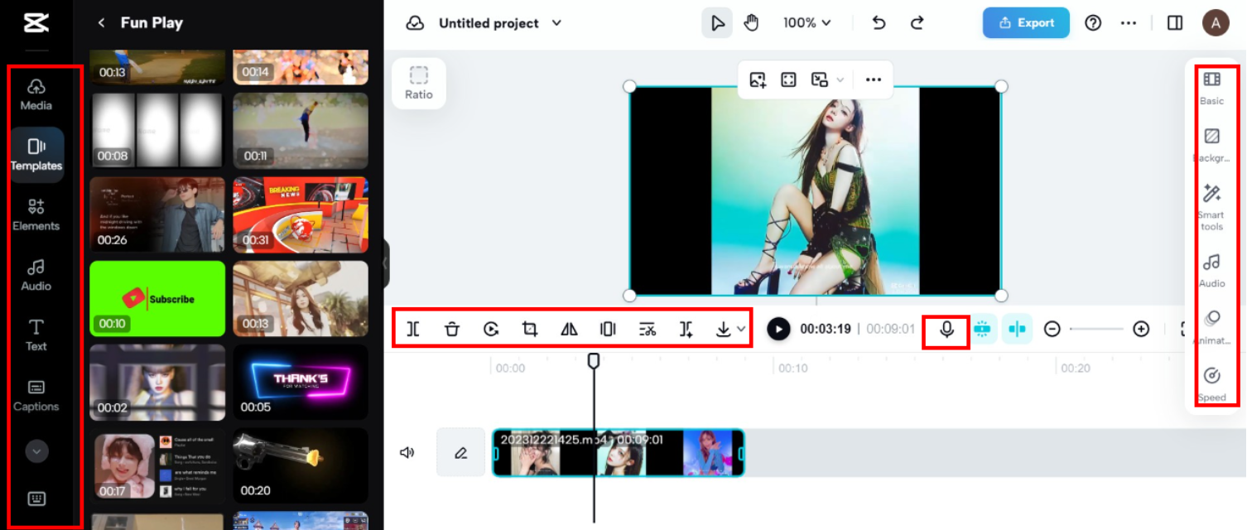Open the user avatar A menu
Viewport: 1247px width, 530px height.
1216,22
